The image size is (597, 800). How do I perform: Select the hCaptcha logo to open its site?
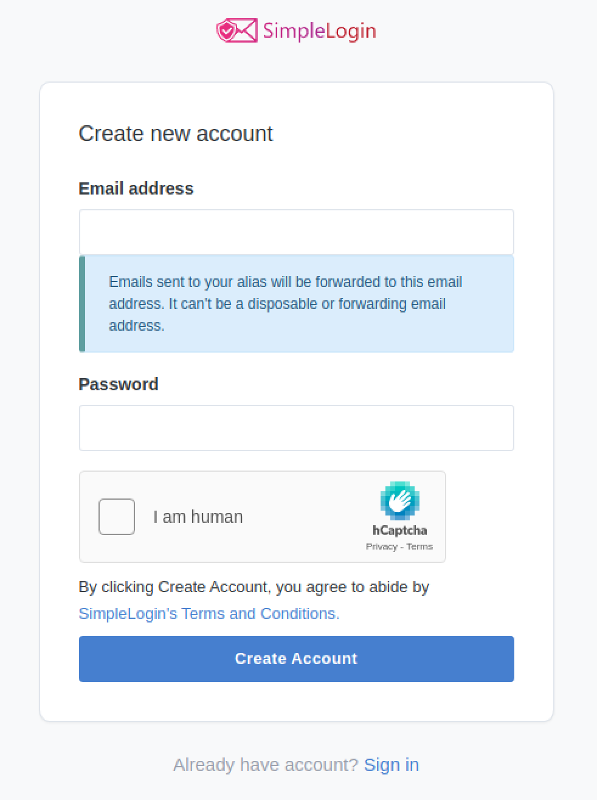click(x=399, y=511)
